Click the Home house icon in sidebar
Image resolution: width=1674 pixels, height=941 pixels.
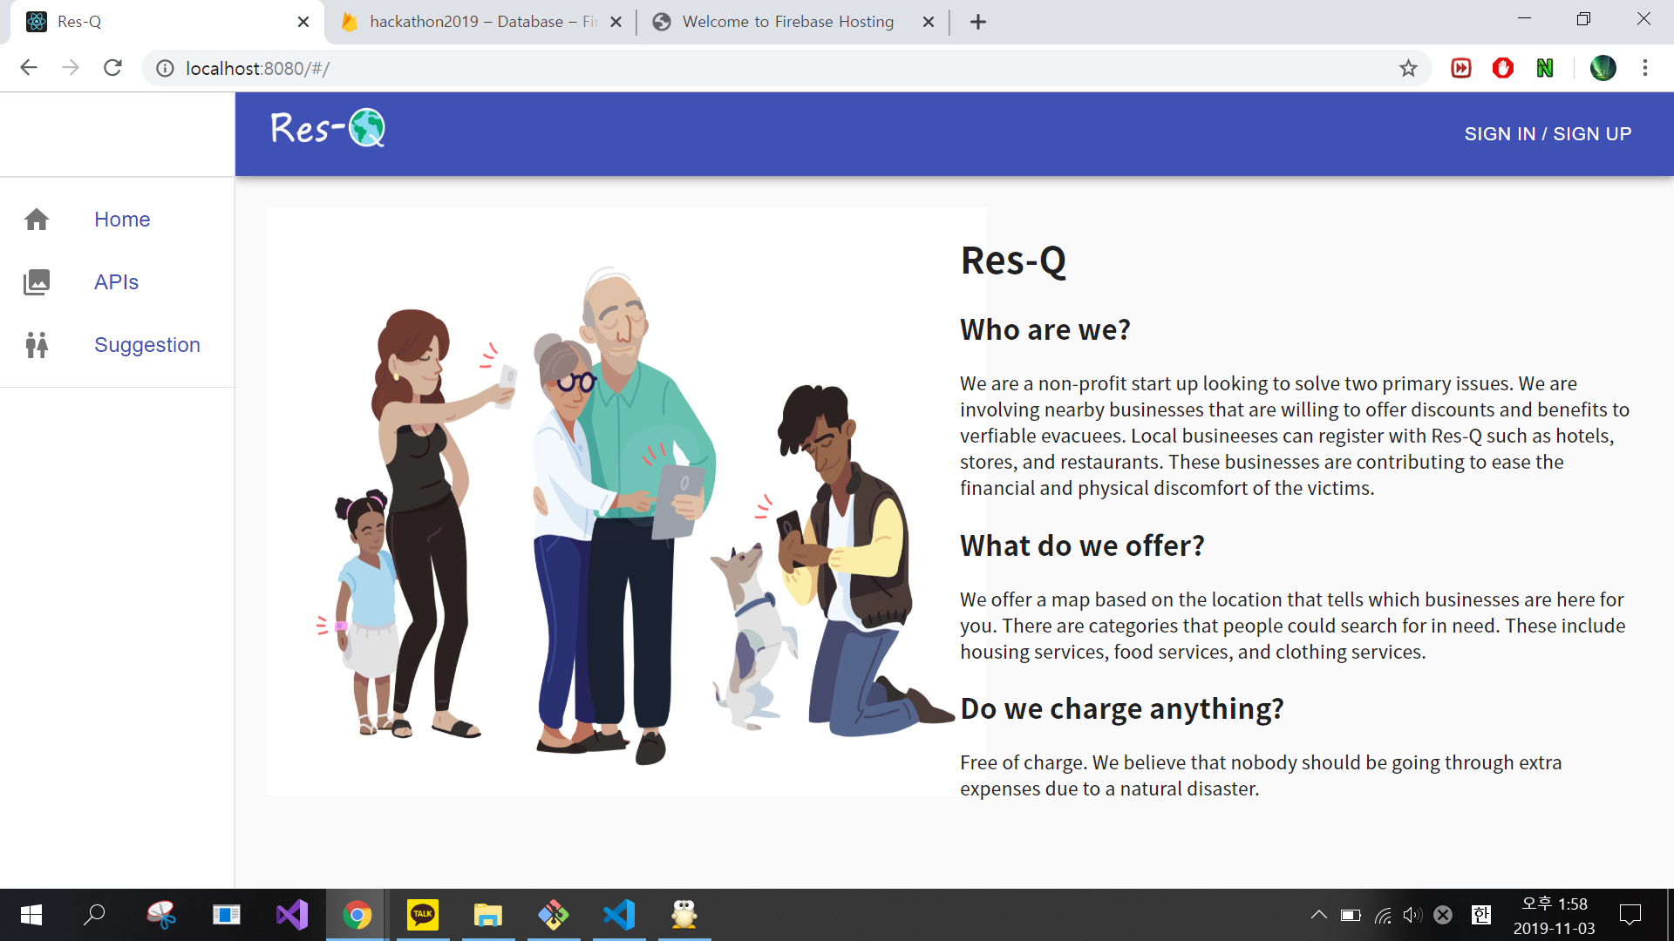pos(37,220)
